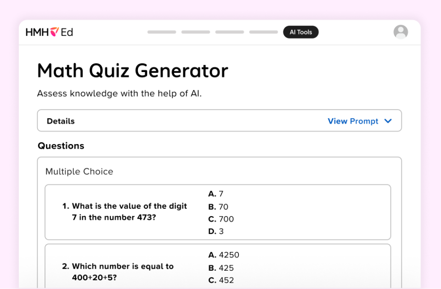Select the second gray navigation item
The height and width of the screenshot is (289, 441).
[x=195, y=32]
